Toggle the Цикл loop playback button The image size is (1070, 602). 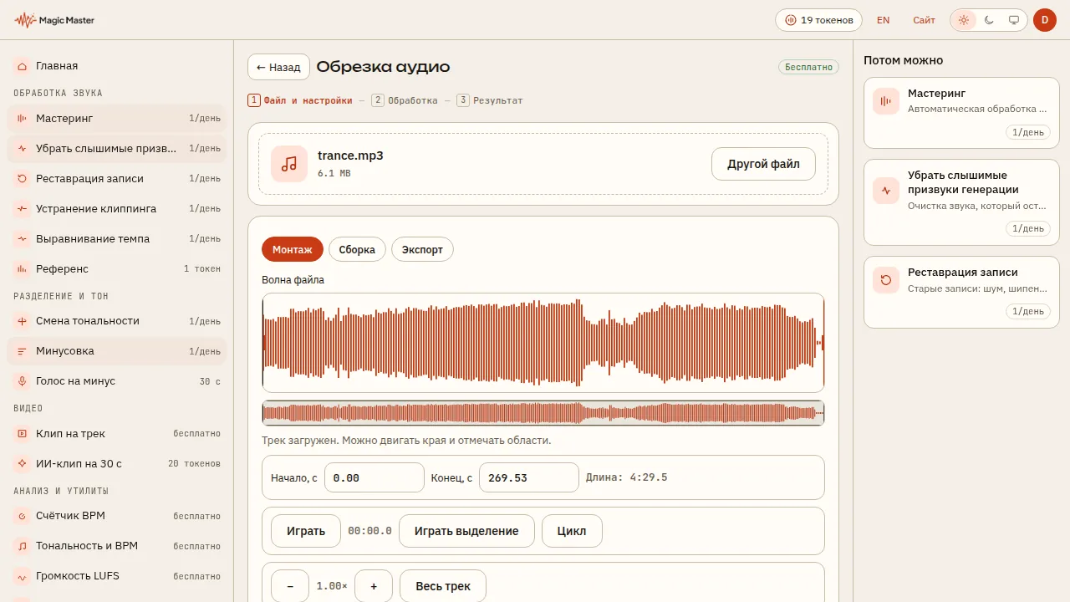coord(572,531)
